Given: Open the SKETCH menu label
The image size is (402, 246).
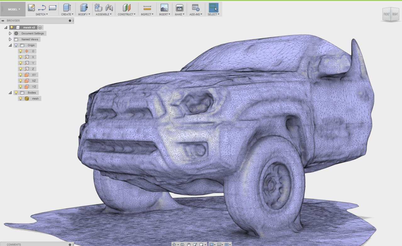Looking at the screenshot, I should coord(42,14).
